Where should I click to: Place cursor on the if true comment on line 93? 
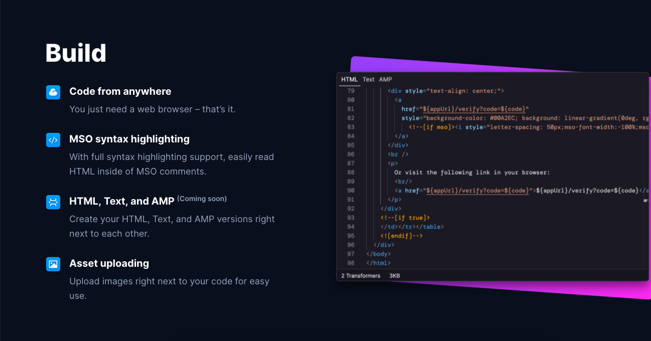point(405,218)
